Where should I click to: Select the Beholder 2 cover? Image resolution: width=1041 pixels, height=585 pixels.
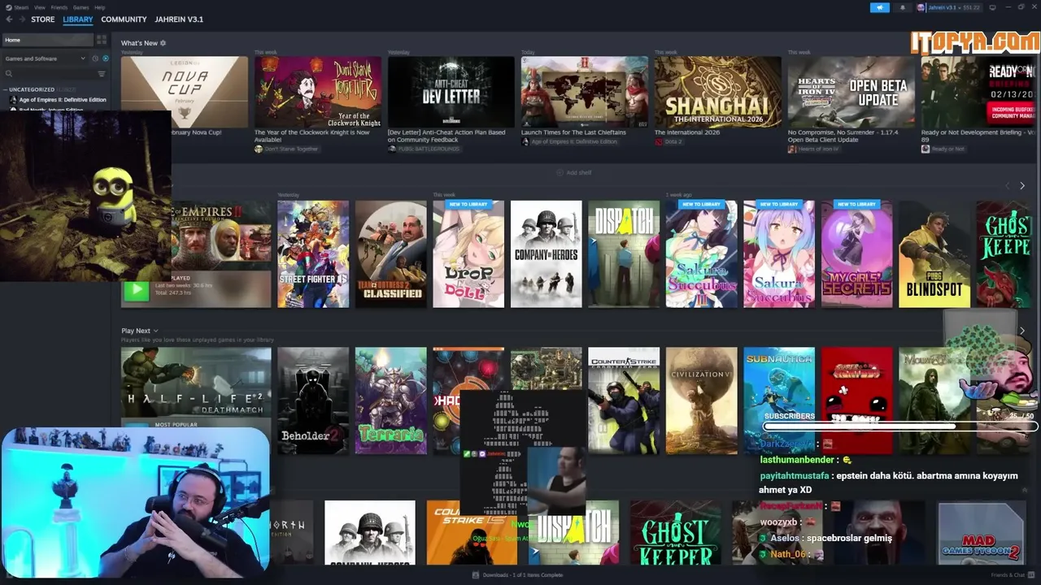313,401
